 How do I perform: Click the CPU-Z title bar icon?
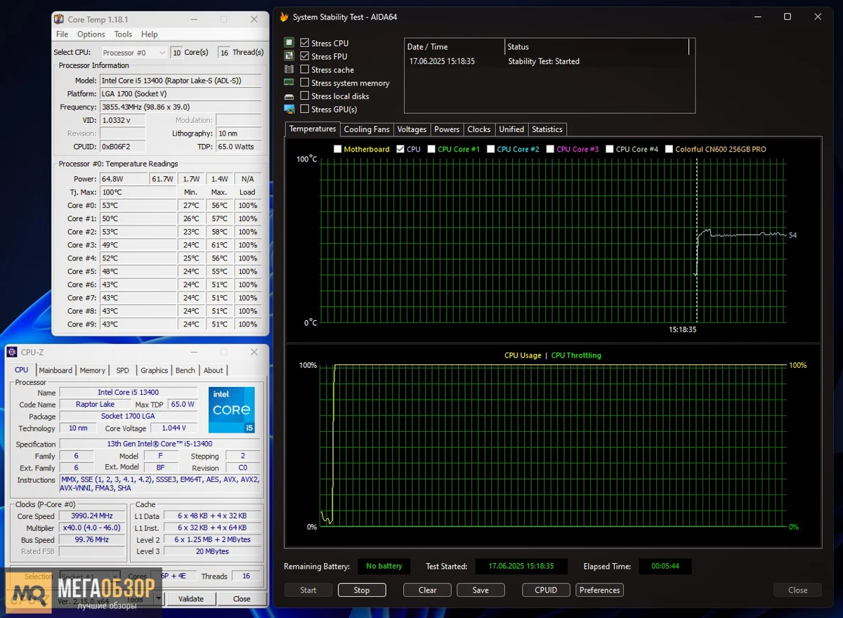click(12, 352)
